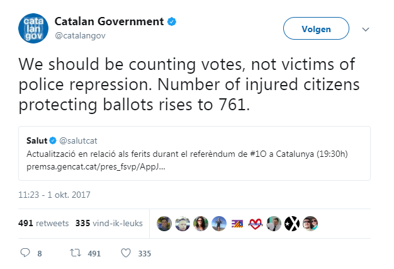The width and height of the screenshot is (394, 269).
Task: Open the @salutcat handle in quoted tweet
Action: tap(78, 140)
